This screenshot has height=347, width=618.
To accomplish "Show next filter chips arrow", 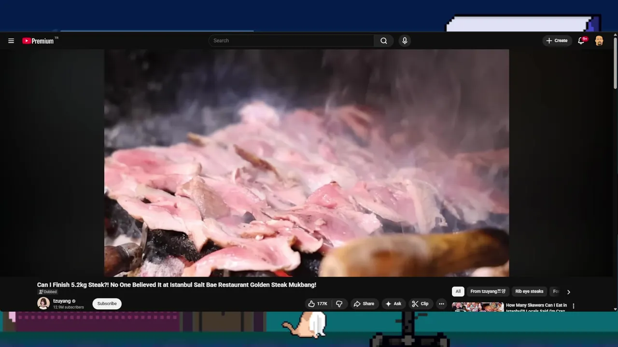I will [568, 292].
